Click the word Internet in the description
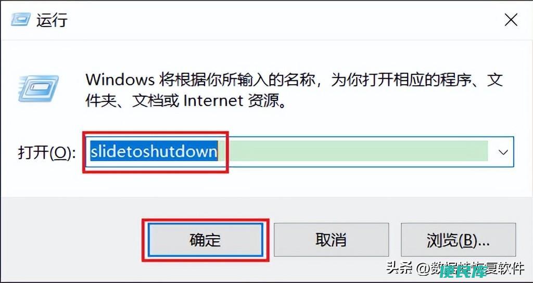The image size is (533, 283). pyautogui.click(x=213, y=101)
